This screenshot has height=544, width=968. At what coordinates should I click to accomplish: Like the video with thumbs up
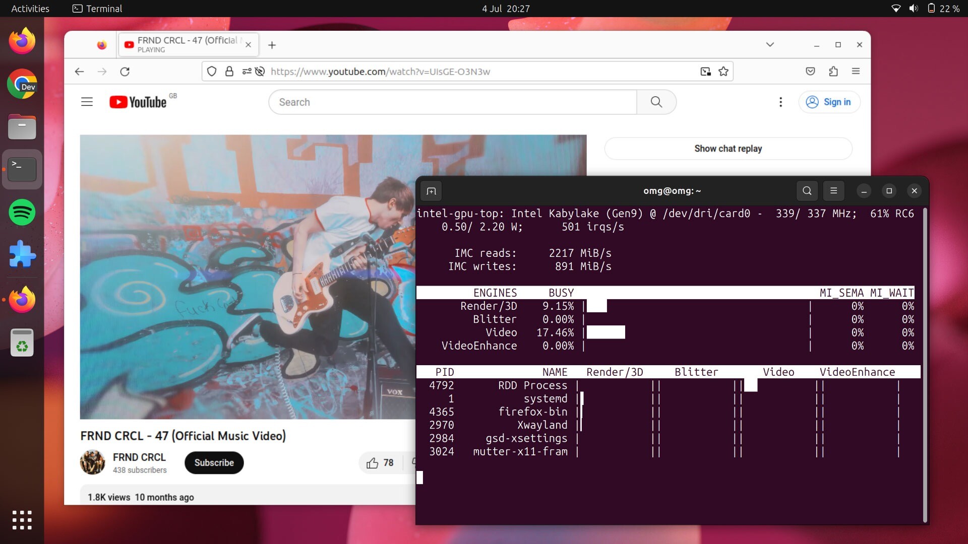[x=373, y=463]
